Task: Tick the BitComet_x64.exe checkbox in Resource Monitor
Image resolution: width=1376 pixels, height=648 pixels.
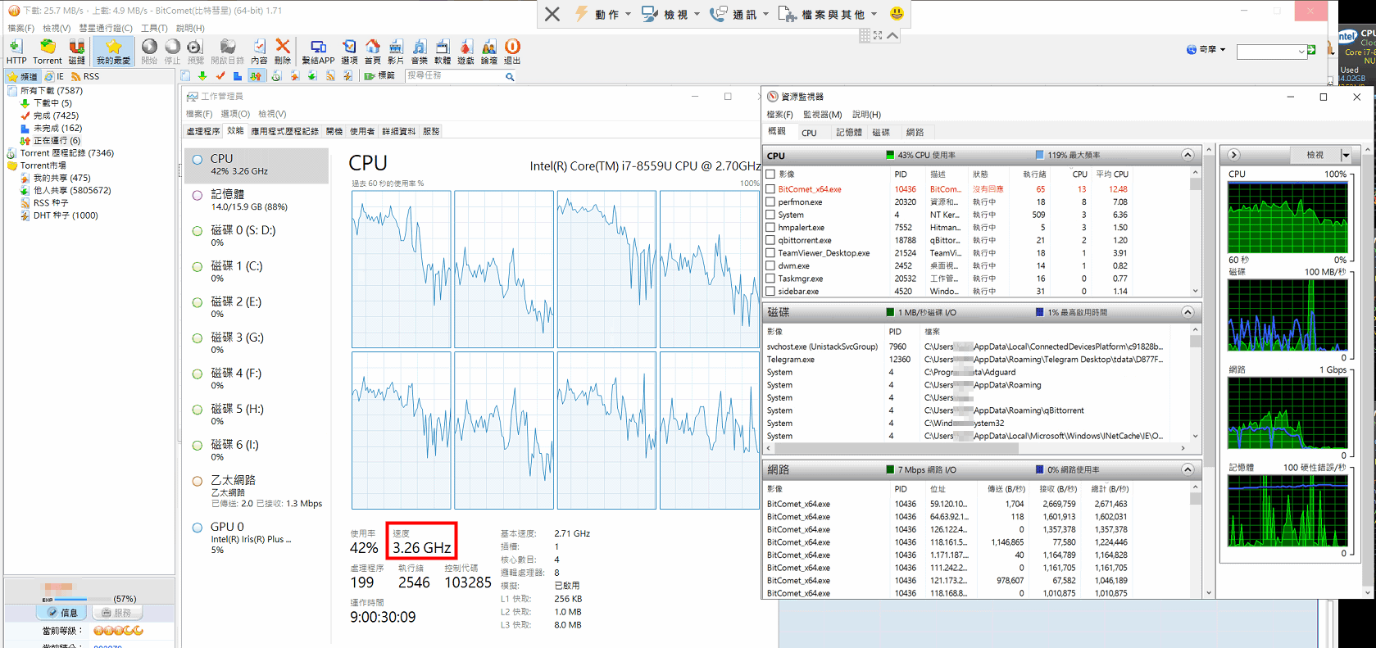Action: click(770, 189)
